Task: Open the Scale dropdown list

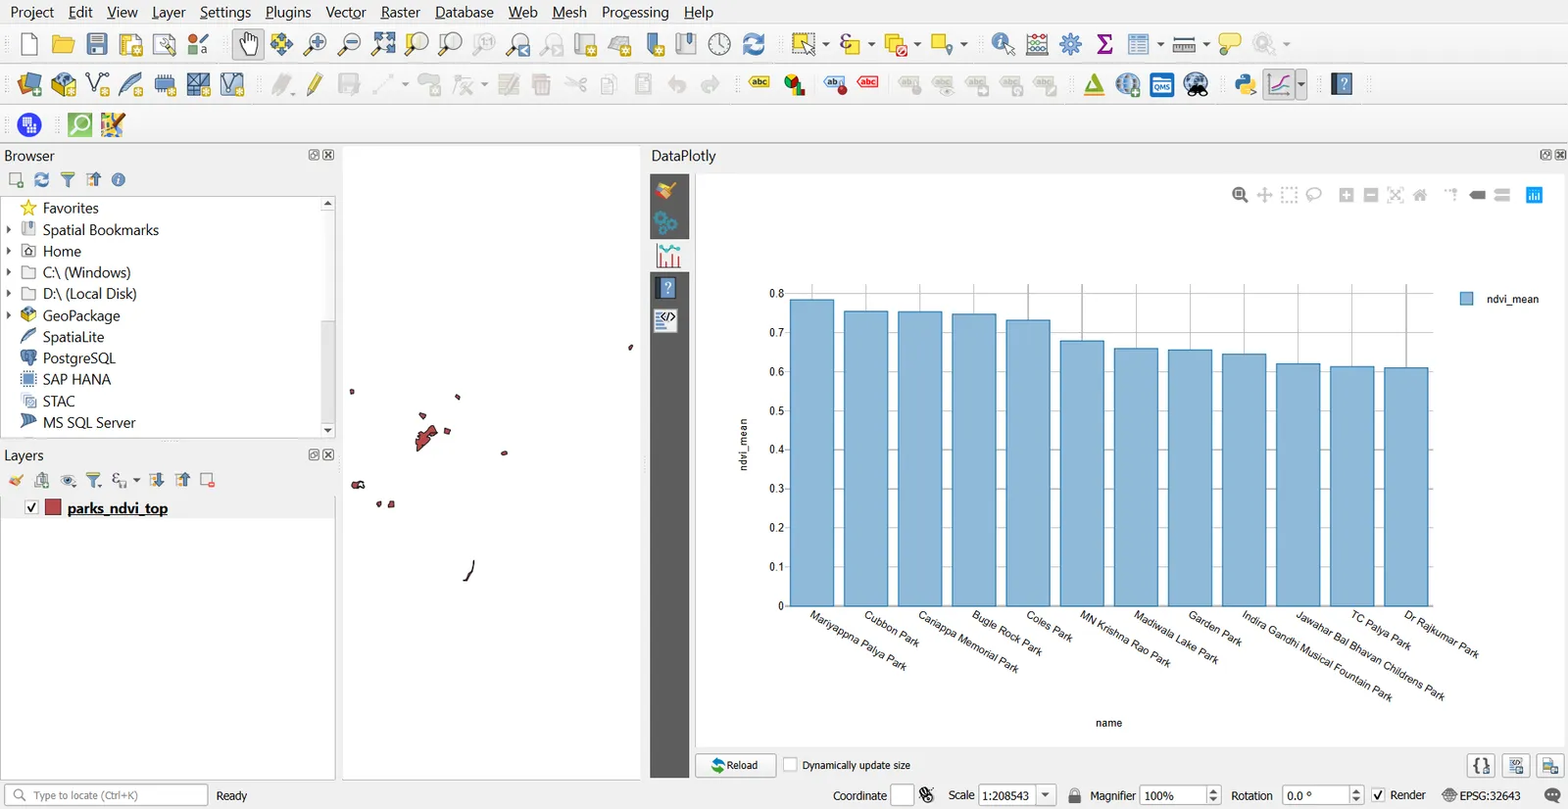Action: point(1046,795)
